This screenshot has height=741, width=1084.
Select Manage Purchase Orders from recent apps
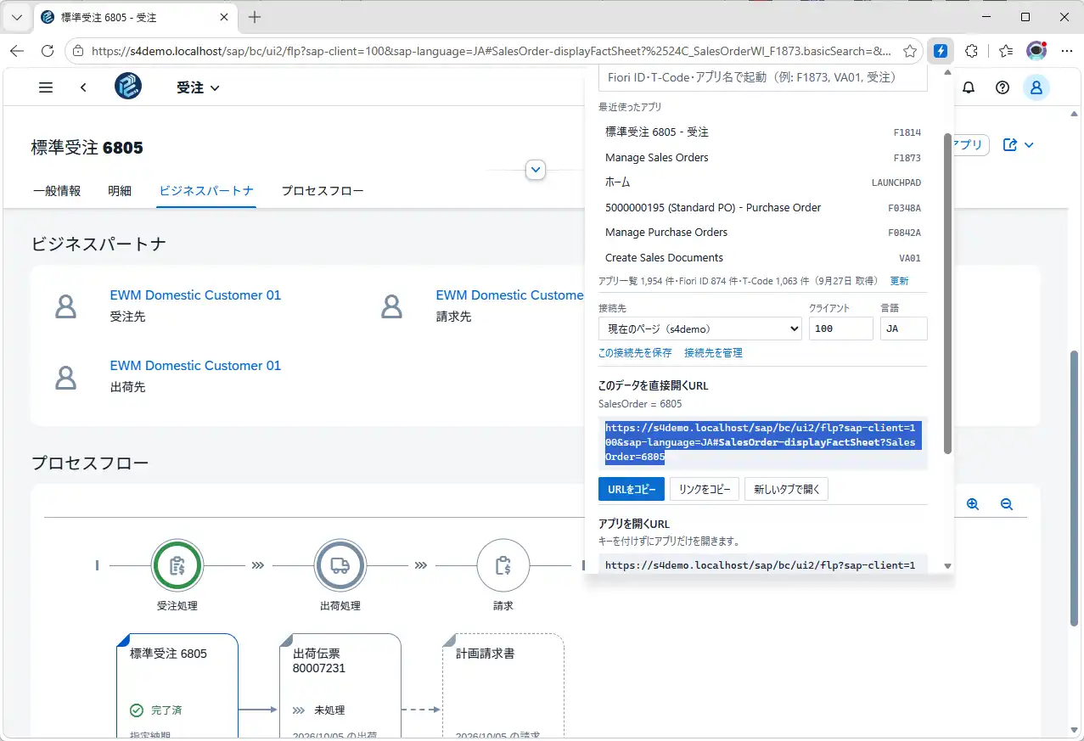763,233
